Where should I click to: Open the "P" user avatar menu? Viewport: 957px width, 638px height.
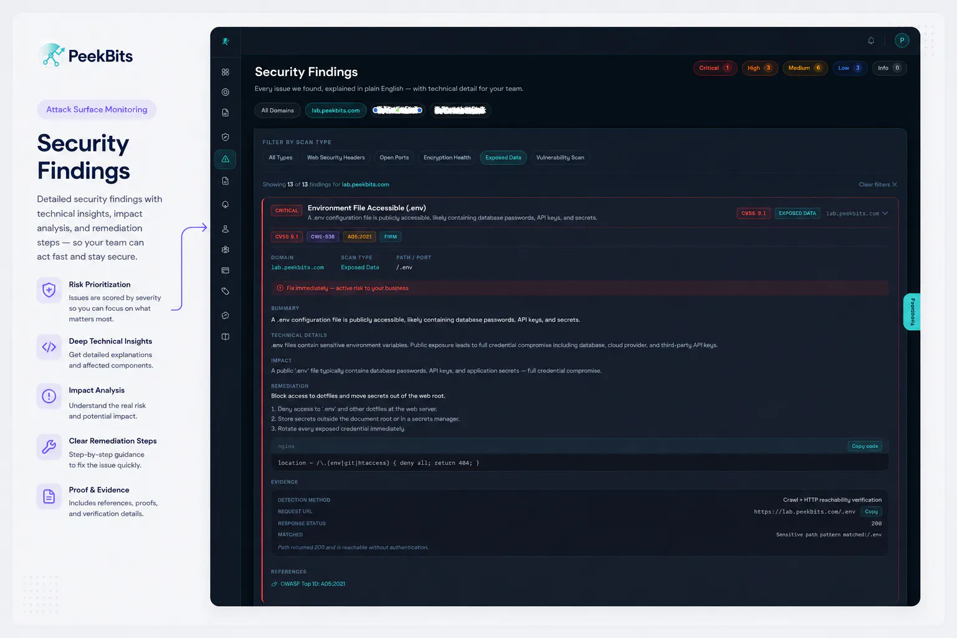pyautogui.click(x=902, y=40)
